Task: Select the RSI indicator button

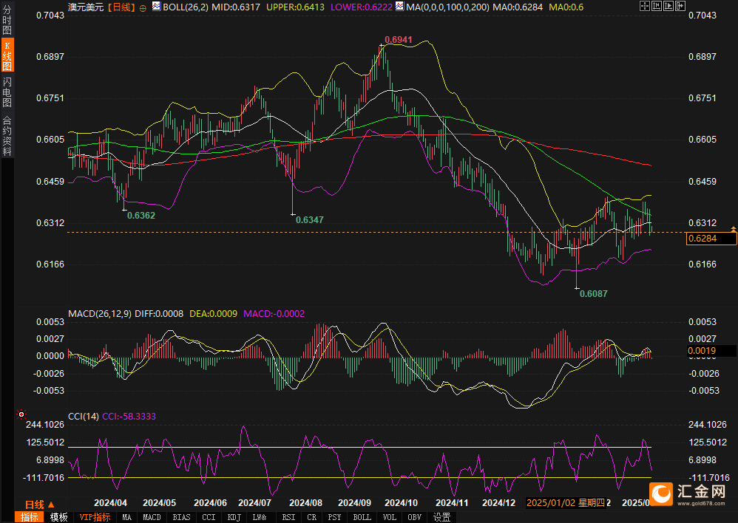Action: pos(288,517)
